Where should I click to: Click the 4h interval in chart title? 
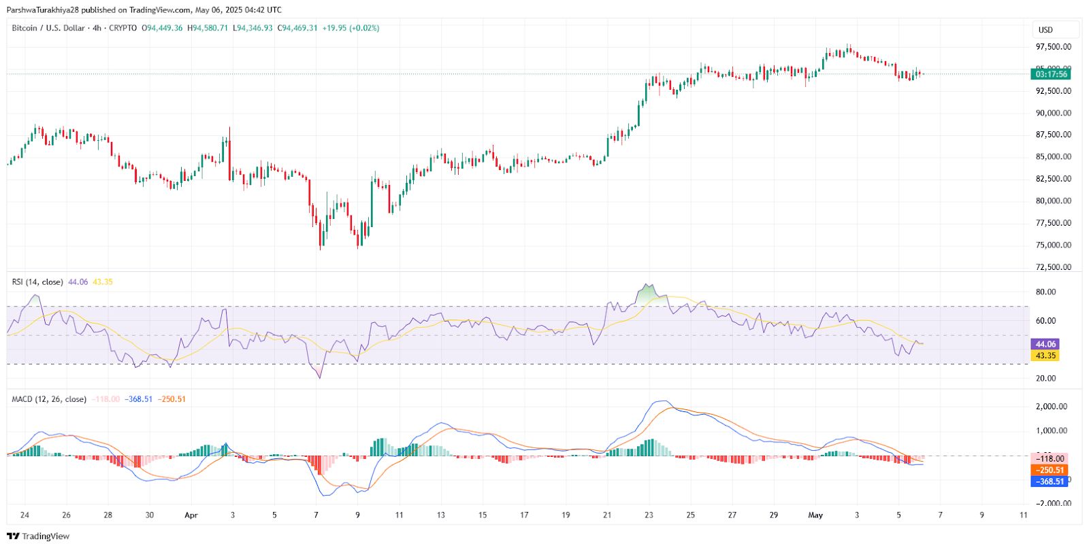97,28
